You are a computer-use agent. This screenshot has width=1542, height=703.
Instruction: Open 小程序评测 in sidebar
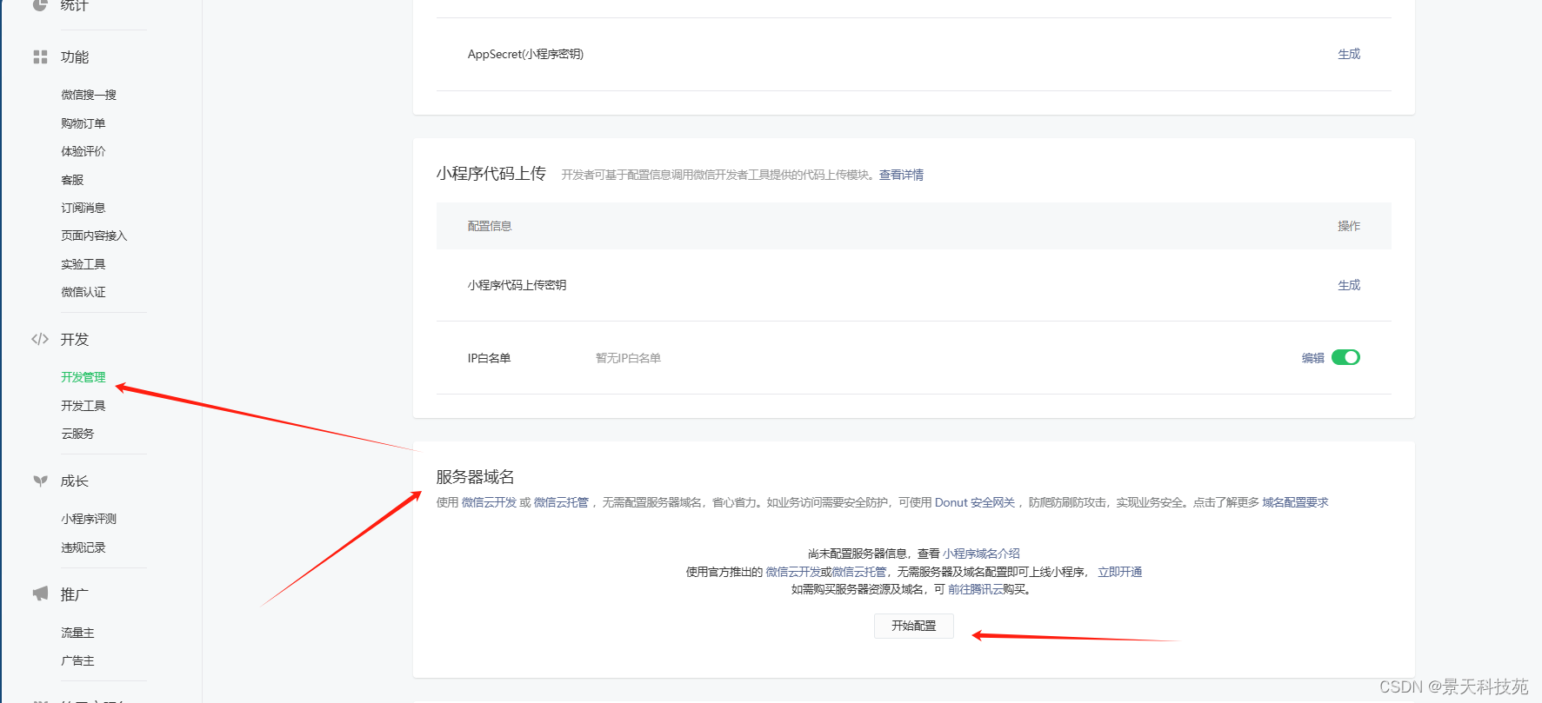point(89,519)
